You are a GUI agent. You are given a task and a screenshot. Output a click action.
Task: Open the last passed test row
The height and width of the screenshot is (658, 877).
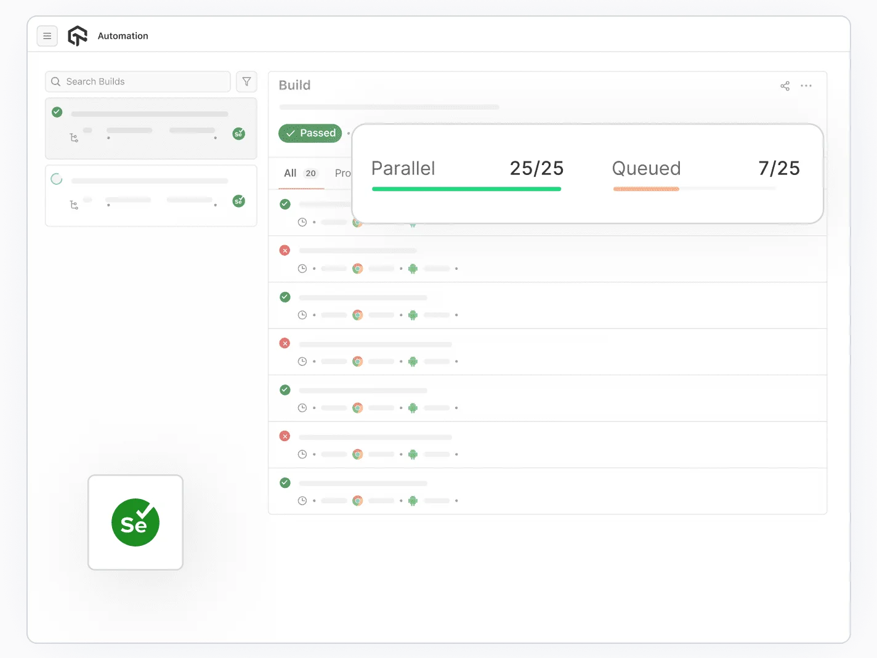547,491
